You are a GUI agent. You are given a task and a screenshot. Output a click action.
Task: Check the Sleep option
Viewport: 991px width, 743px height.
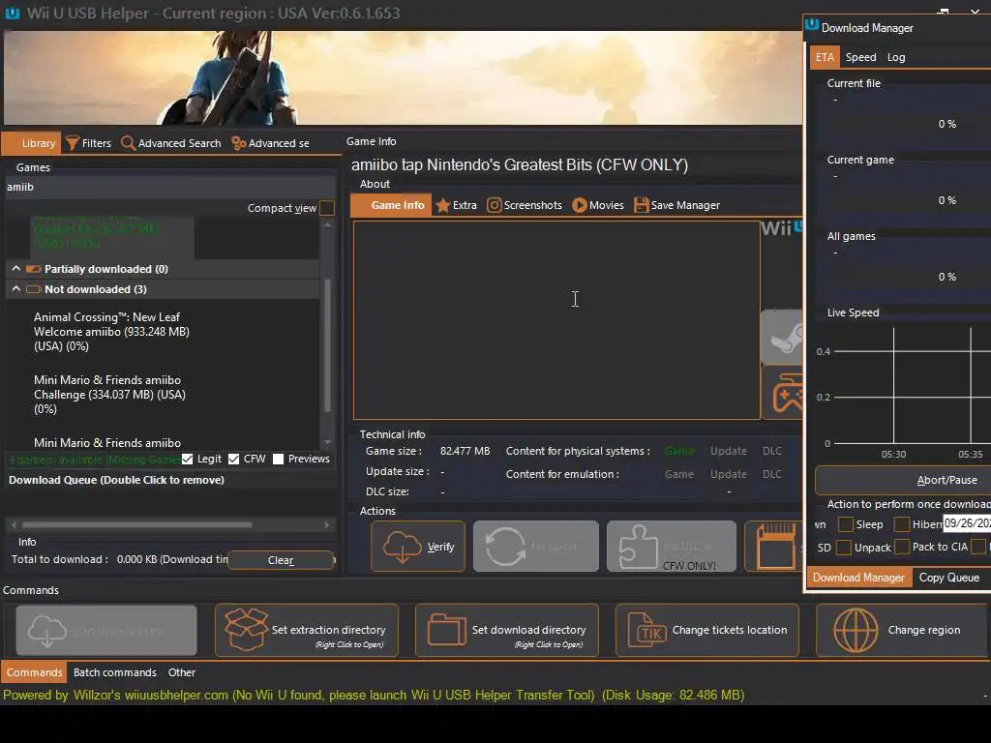[845, 524]
